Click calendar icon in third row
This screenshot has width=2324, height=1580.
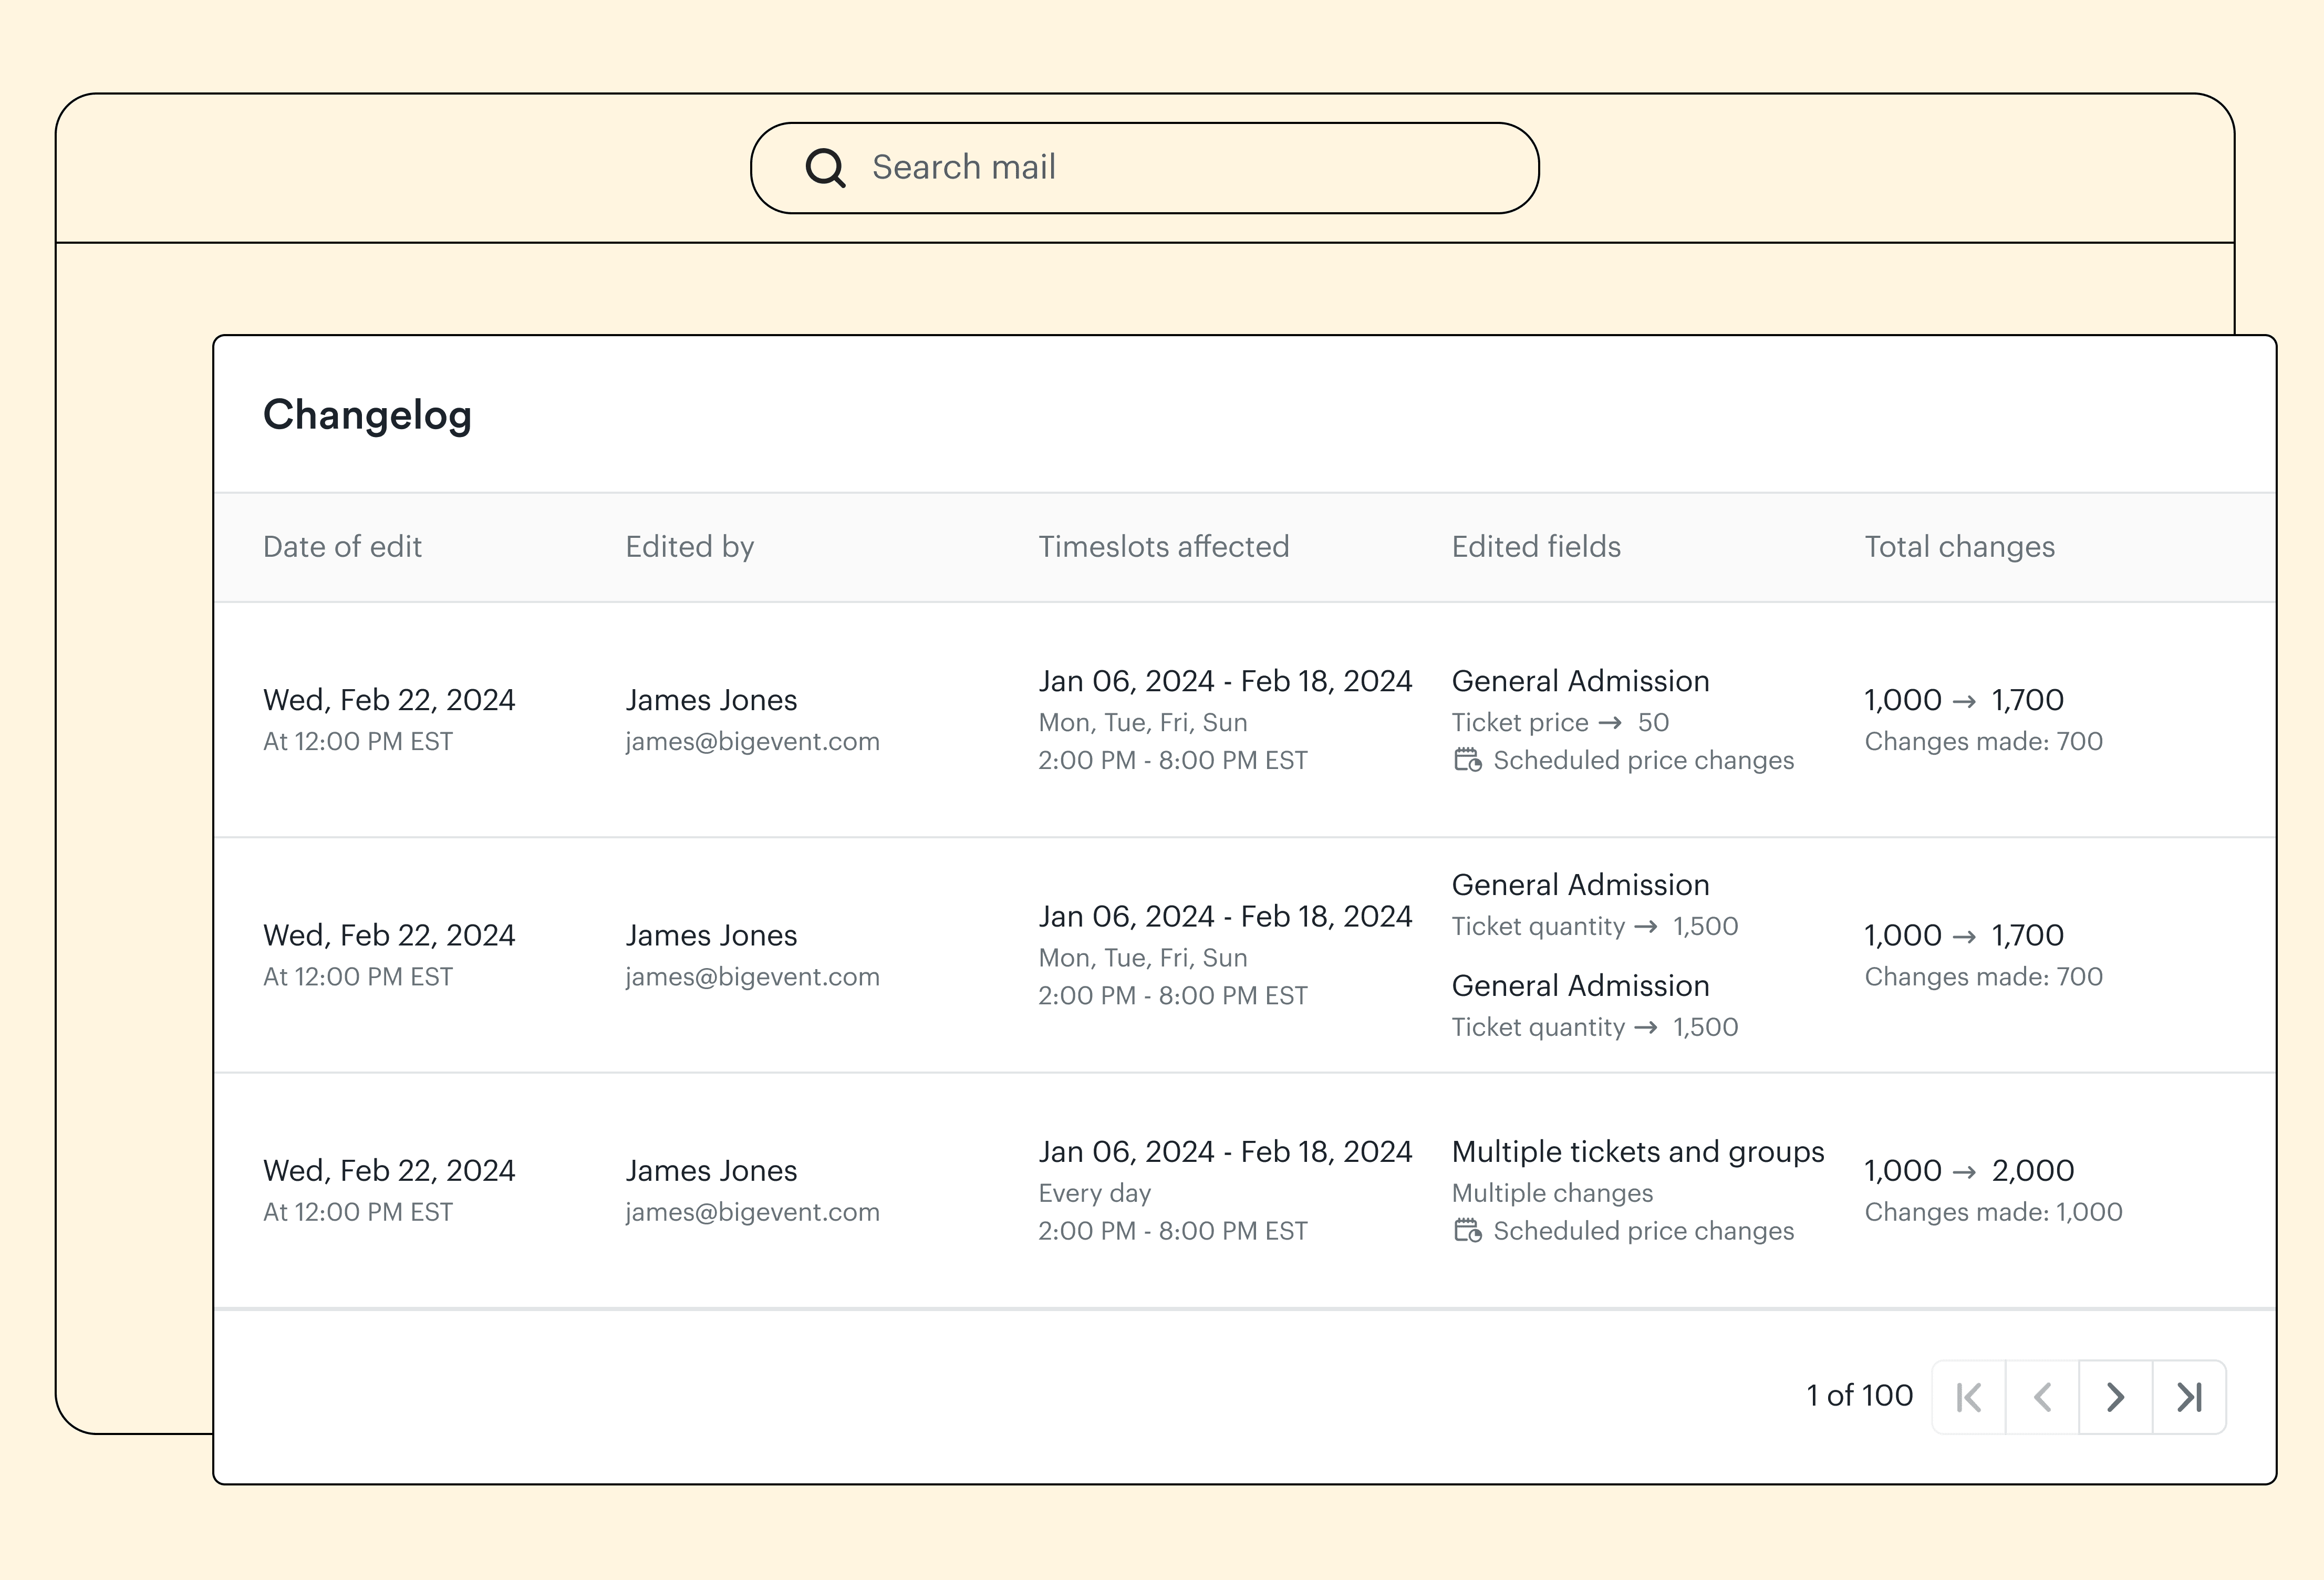coord(1467,1231)
